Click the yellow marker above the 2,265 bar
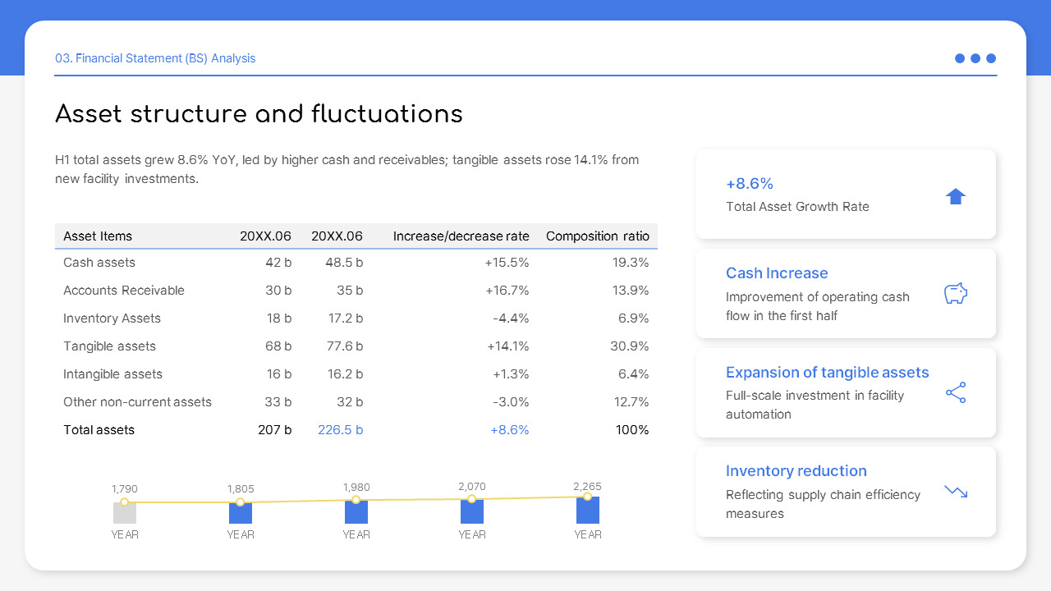The width and height of the screenshot is (1051, 591). pyautogui.click(x=588, y=497)
